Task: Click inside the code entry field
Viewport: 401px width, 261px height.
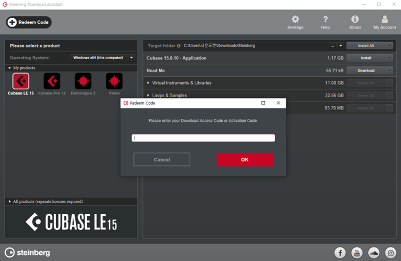Action: (203, 138)
